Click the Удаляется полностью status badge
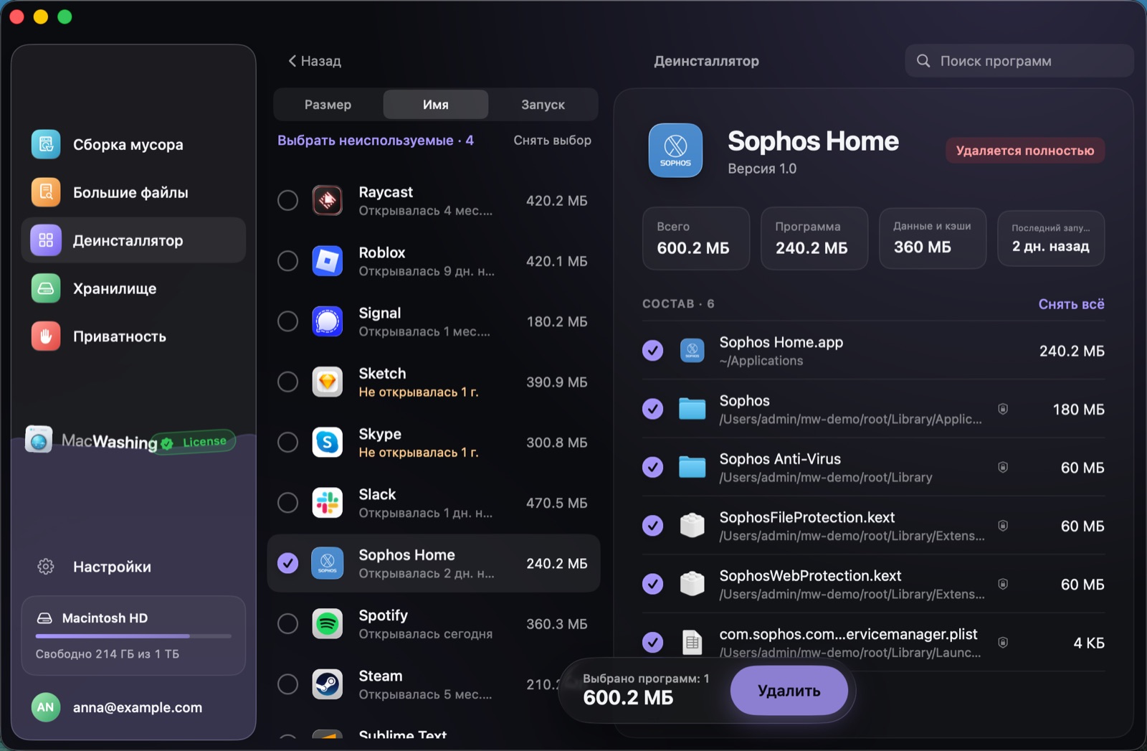This screenshot has height=751, width=1147. (x=1025, y=151)
